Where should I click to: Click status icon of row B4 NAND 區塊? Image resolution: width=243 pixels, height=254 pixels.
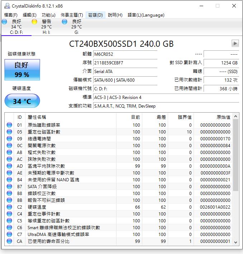click(9, 180)
